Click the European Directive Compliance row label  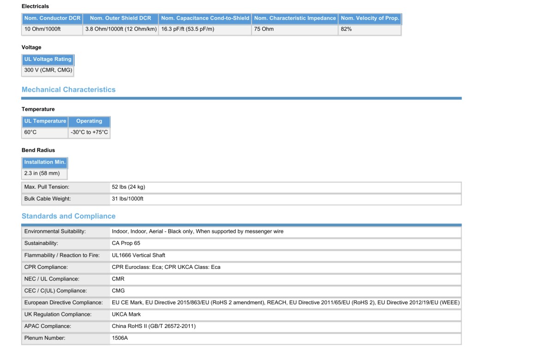click(x=63, y=303)
